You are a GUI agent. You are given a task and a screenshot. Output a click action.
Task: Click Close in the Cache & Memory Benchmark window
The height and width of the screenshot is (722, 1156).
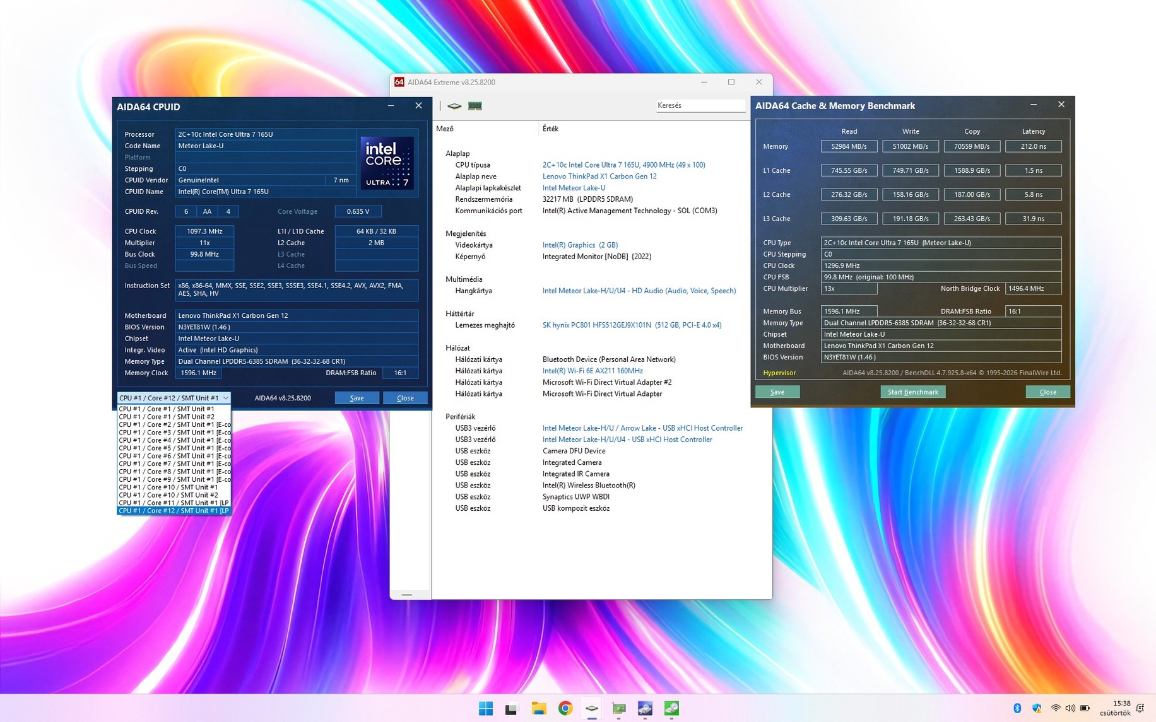point(1047,392)
